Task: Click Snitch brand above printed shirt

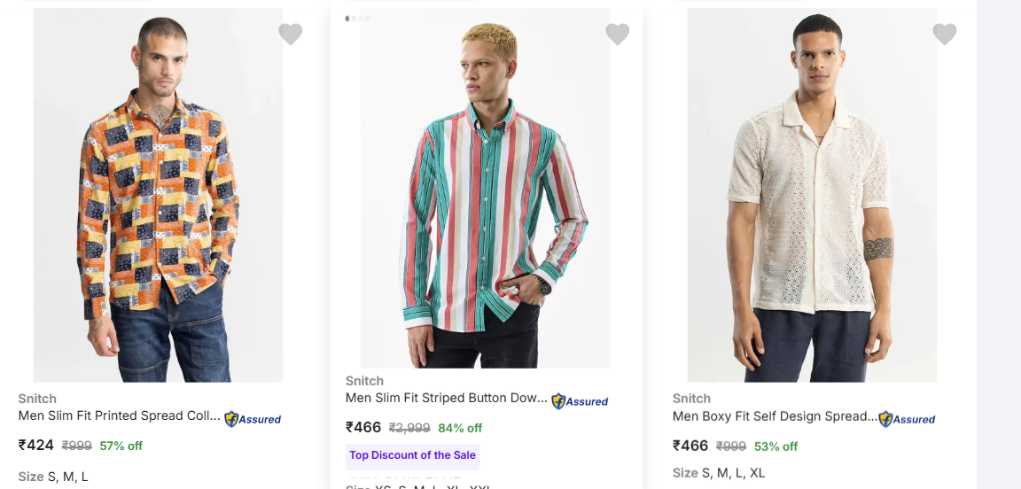Action: [37, 399]
